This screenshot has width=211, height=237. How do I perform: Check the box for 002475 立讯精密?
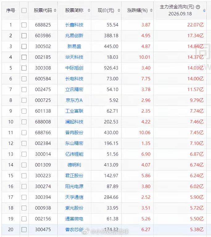(24, 90)
